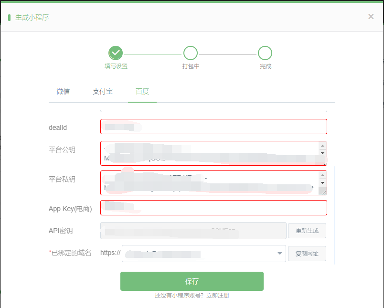Screen dimensions: 384x308
Task: Click the 完成 step circle
Action: pyautogui.click(x=265, y=53)
